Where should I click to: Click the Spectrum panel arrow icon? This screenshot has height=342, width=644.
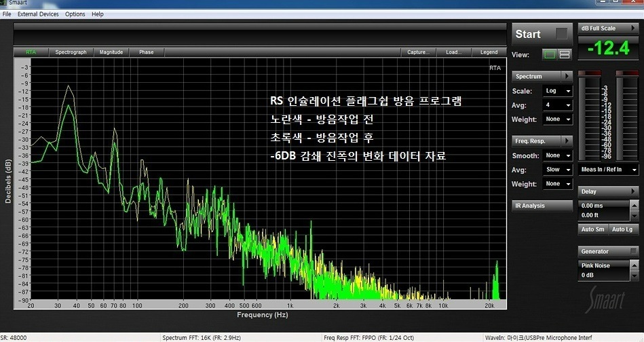click(x=568, y=76)
